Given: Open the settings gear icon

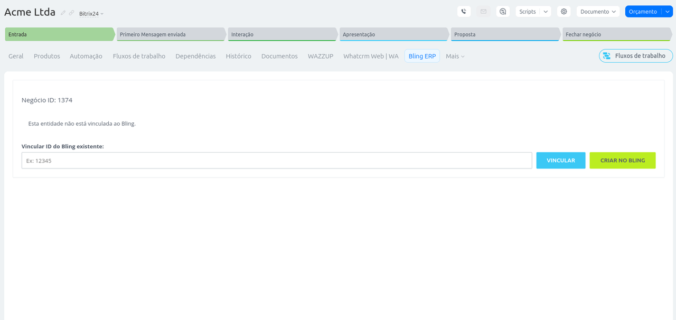Looking at the screenshot, I should coord(564,12).
